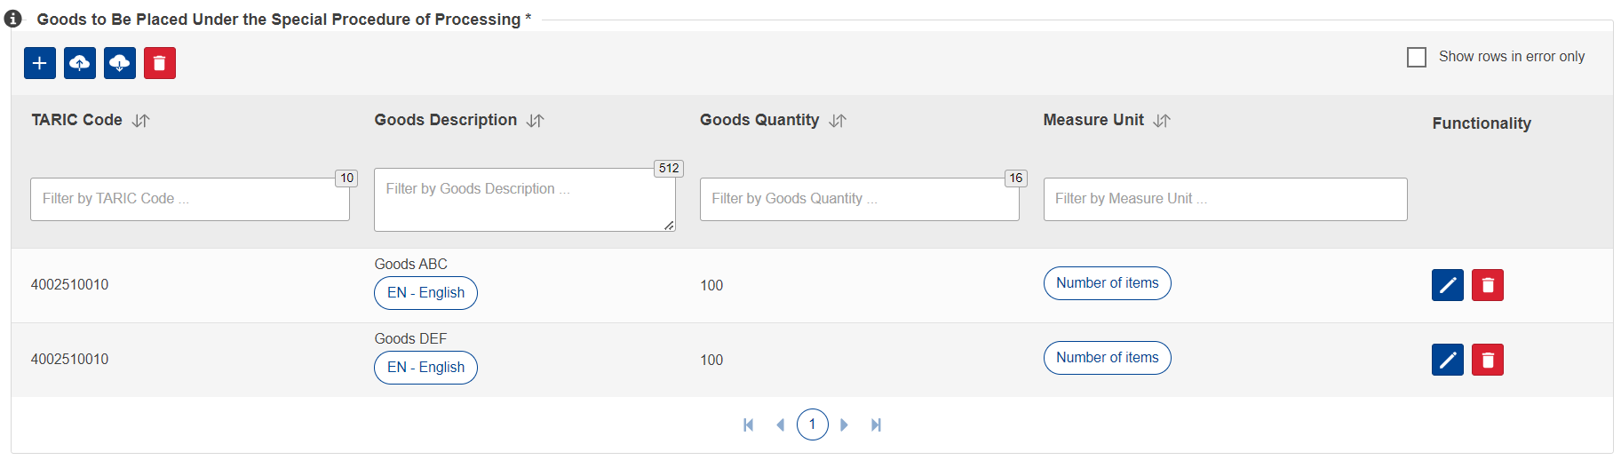This screenshot has width=1621, height=460.
Task: Edit the Goods ABC row with pencil icon
Action: pos(1448,285)
